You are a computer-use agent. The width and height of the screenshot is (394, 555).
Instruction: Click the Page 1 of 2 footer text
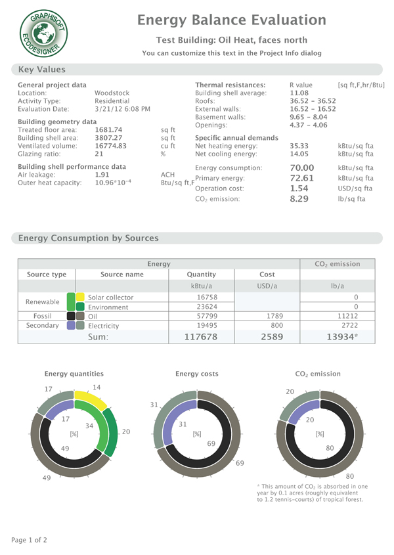pos(37,539)
